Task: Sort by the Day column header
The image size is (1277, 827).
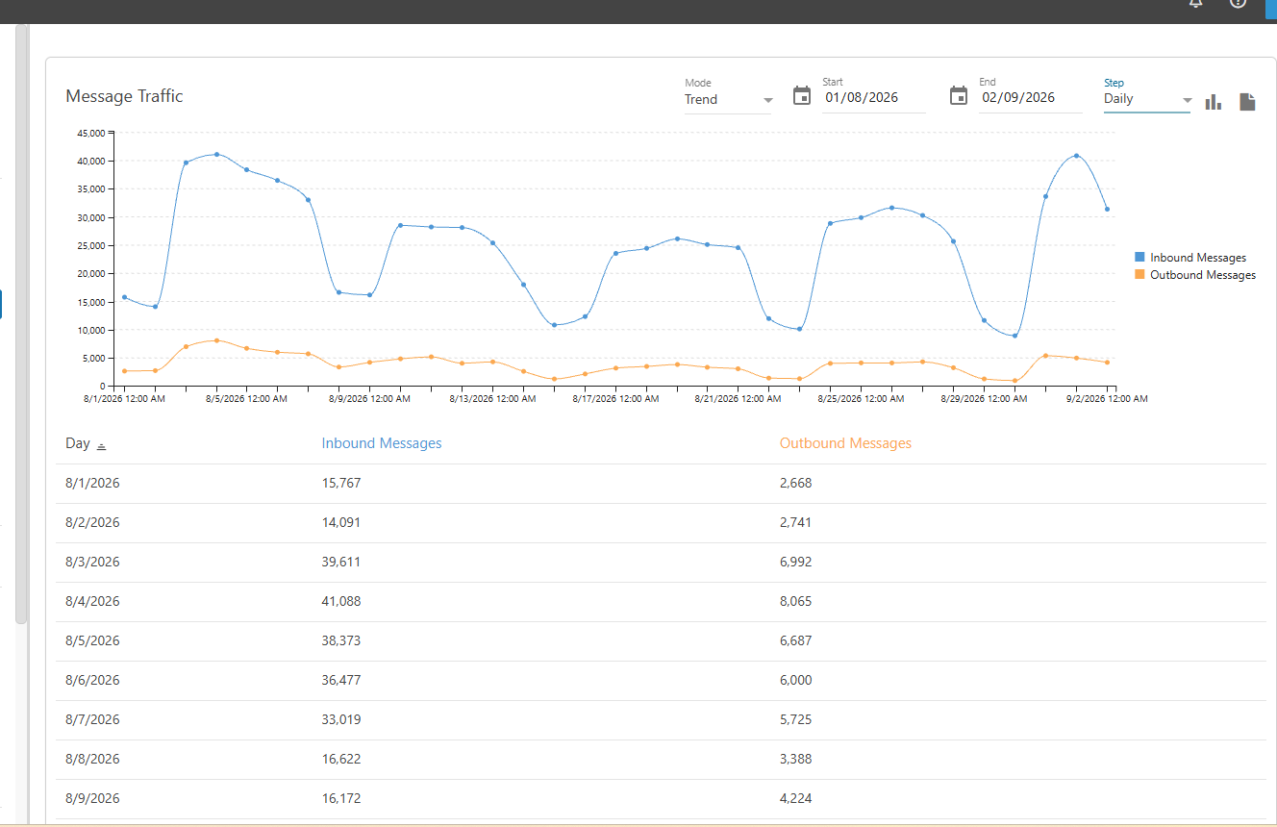Action: (x=78, y=443)
